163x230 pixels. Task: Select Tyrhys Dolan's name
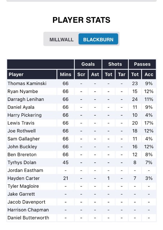point(22,162)
